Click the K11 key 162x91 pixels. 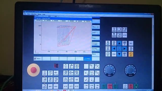pyautogui.click(x=71, y=86)
